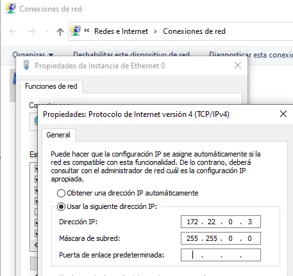Open Redes e Internet breadcrumb
This screenshot has width=293, height=276.
point(121,31)
